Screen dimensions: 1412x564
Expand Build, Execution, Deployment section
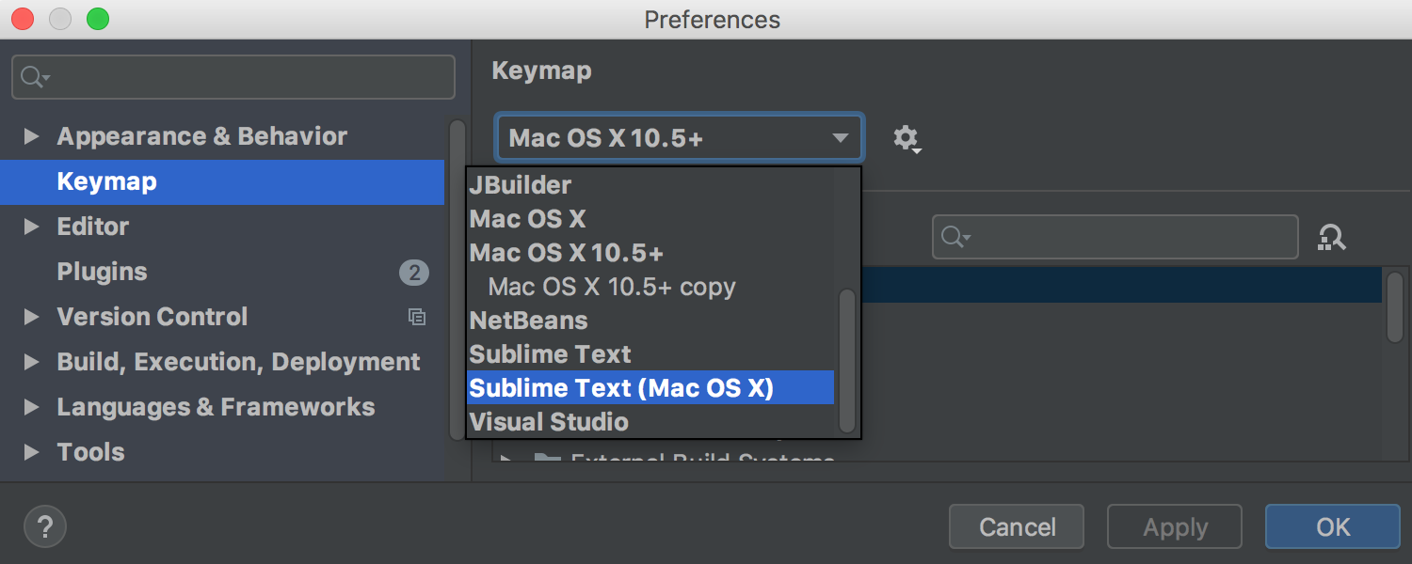click(31, 362)
